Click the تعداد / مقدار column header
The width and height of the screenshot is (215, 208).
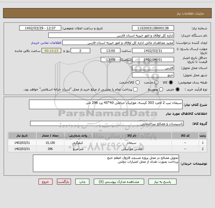click(50, 135)
